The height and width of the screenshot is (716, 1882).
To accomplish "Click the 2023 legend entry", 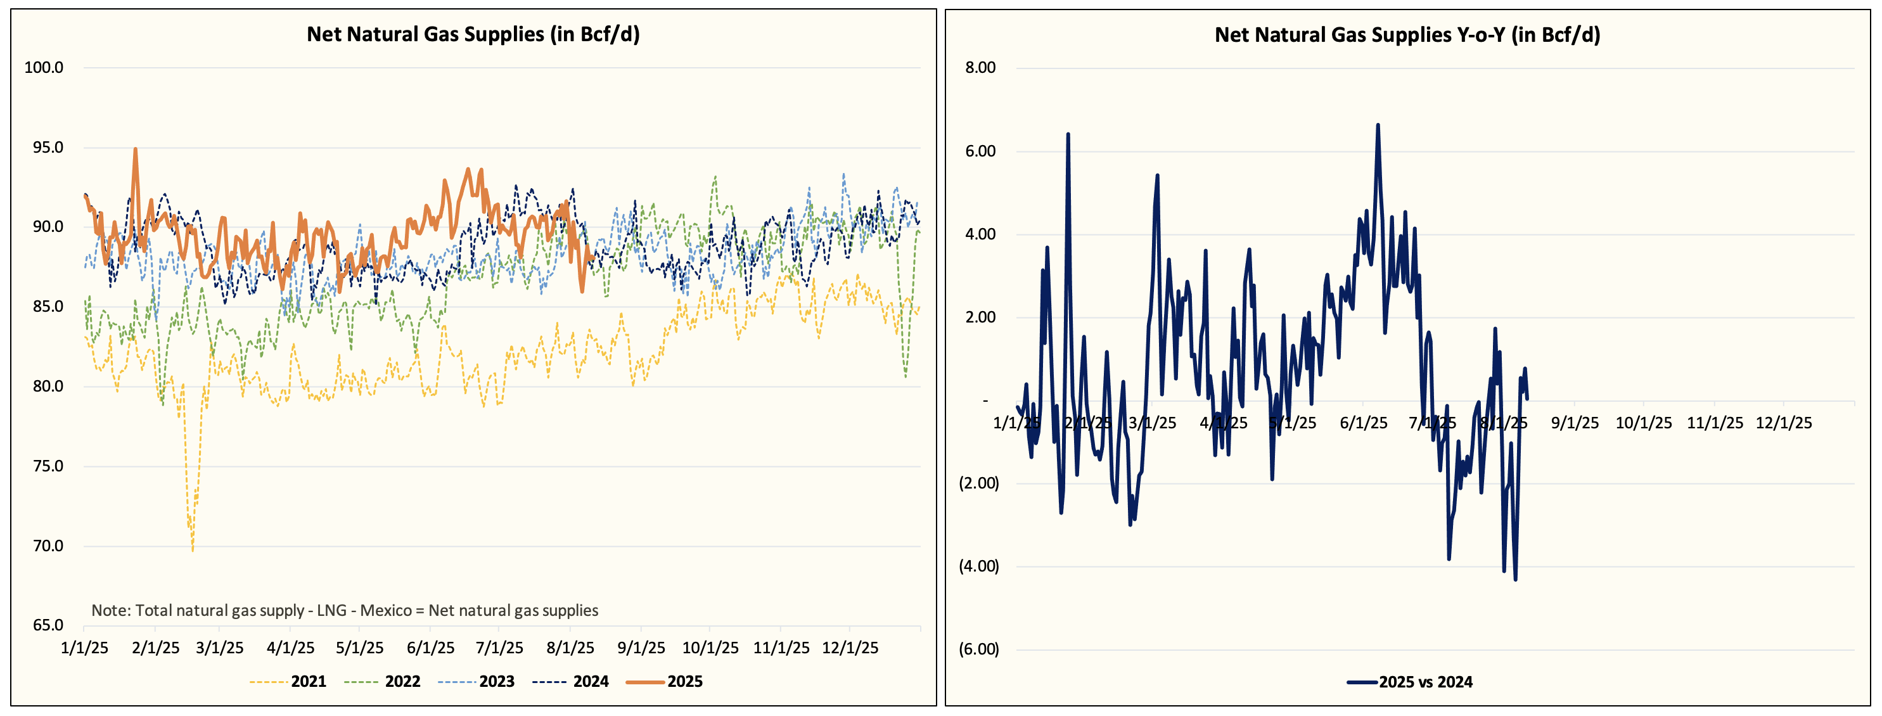I will pyautogui.click(x=496, y=682).
